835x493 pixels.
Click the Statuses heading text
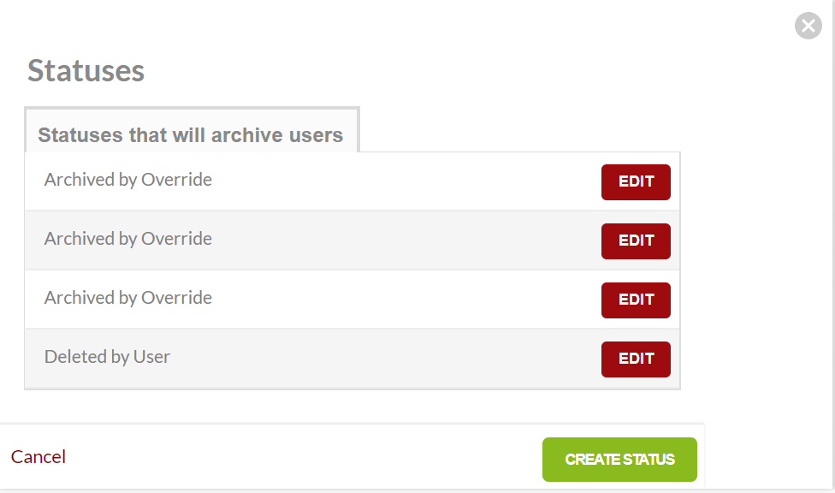[x=86, y=70]
